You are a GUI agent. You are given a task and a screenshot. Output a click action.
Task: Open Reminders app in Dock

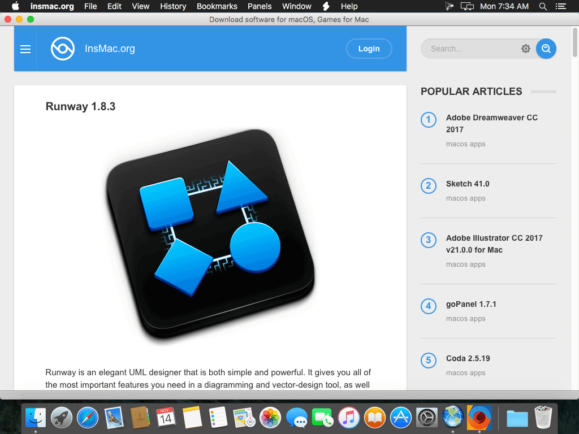tap(218, 418)
